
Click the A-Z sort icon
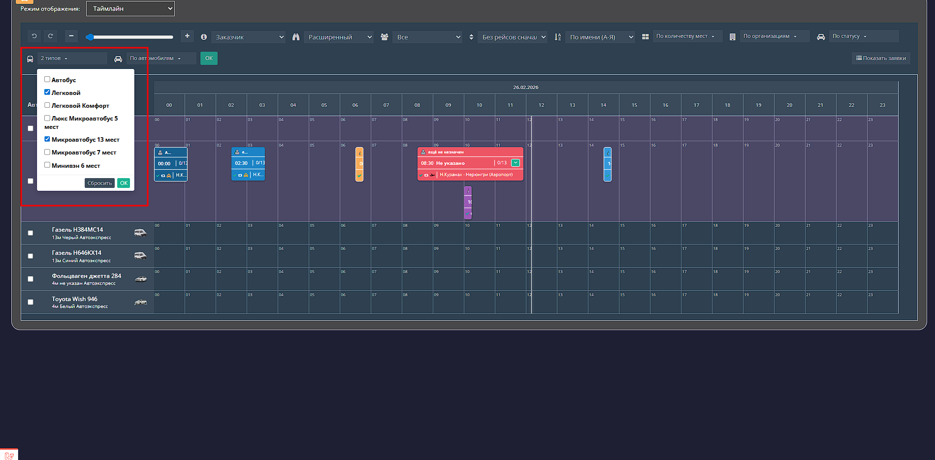point(558,37)
